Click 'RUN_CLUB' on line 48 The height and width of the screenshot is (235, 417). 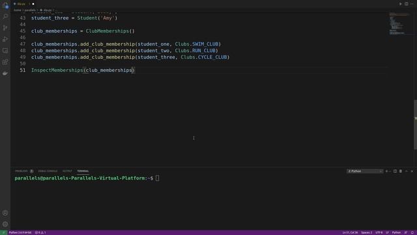coord(204,50)
